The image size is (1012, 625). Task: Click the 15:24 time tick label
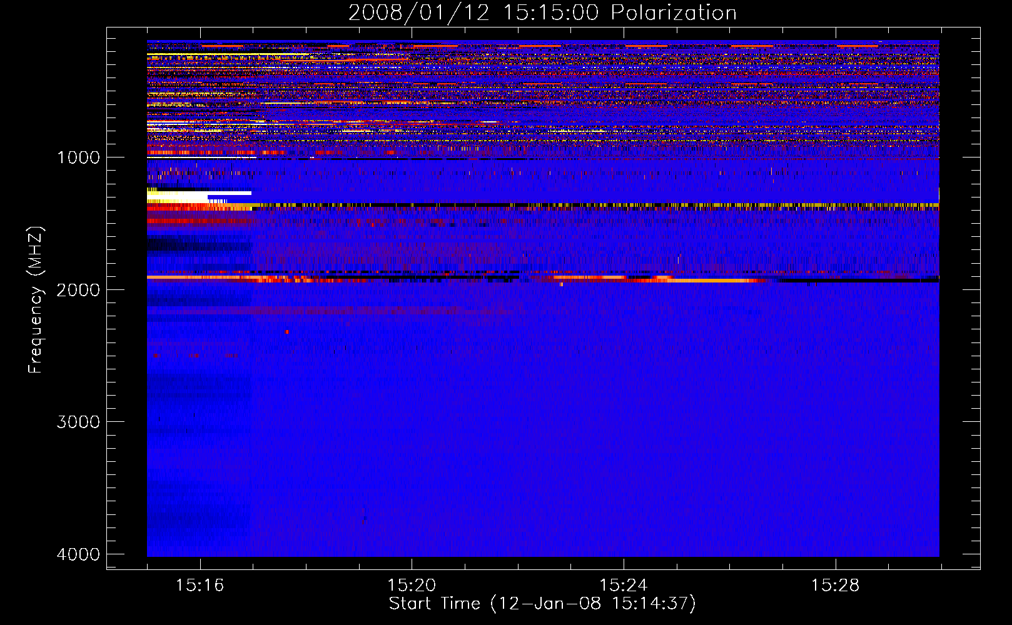pos(624,586)
